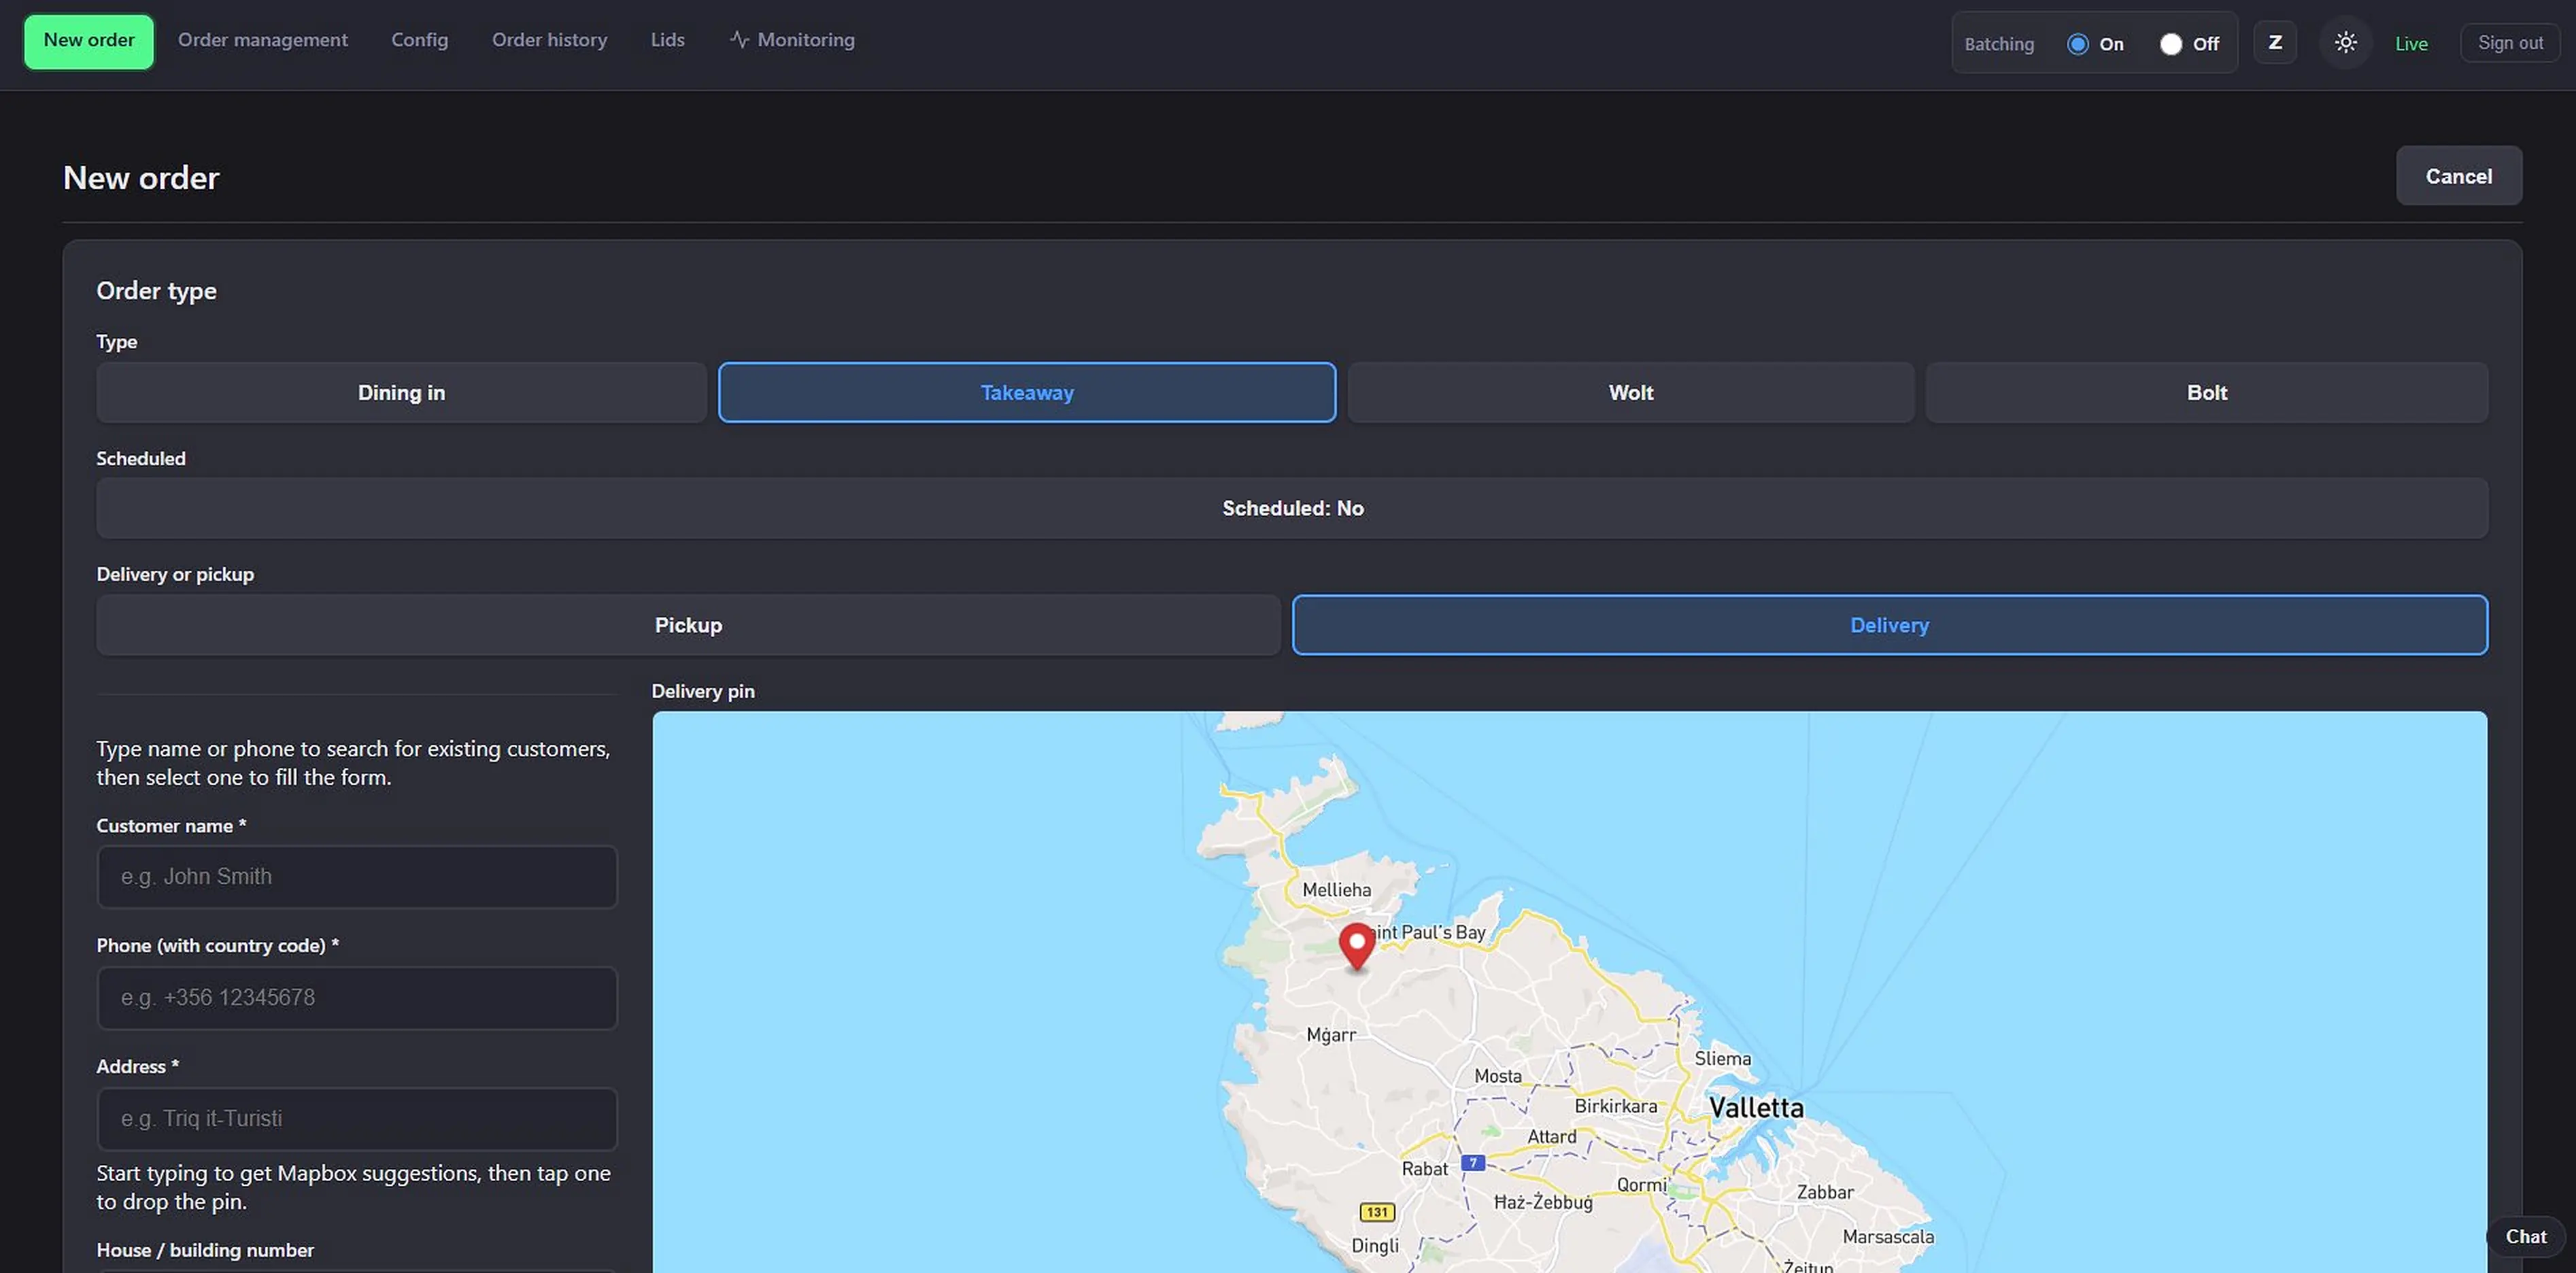
Task: Click Dingli label on map
Action: coord(1375,1246)
